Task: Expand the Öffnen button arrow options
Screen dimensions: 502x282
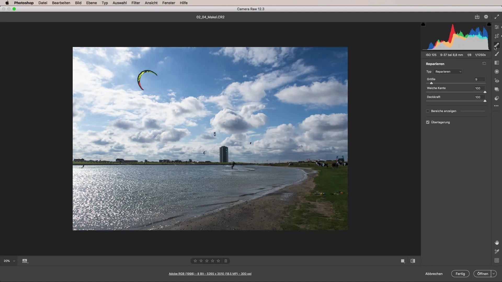Action: pos(494,274)
